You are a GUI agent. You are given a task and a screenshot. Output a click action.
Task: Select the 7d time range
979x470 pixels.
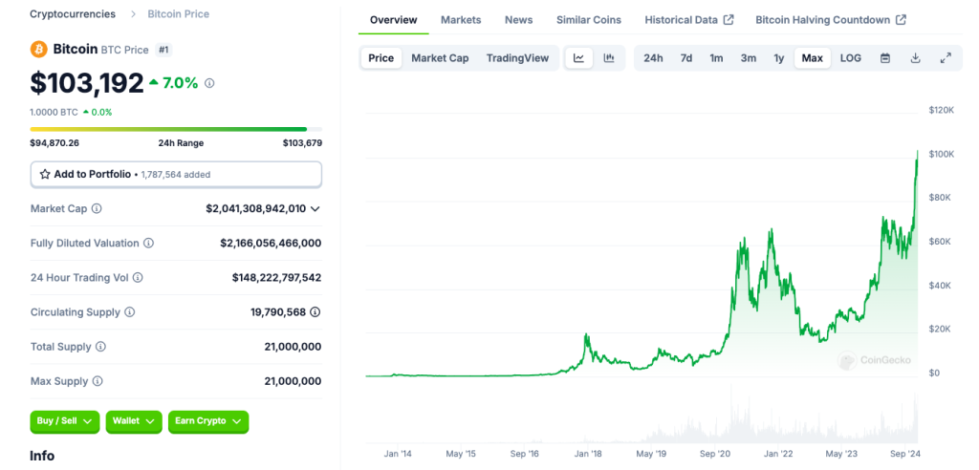(686, 58)
